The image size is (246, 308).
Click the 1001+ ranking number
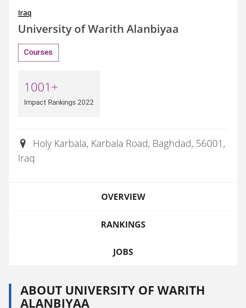point(38,87)
